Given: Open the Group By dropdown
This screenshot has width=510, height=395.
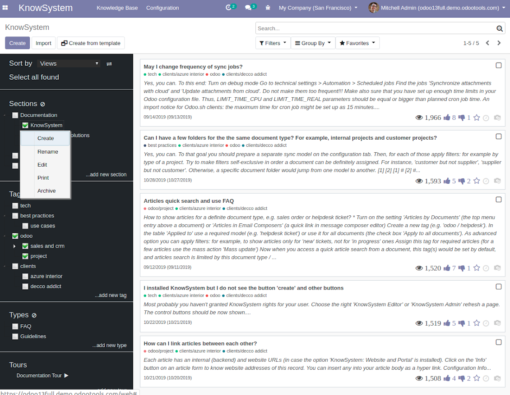Looking at the screenshot, I should (313, 43).
